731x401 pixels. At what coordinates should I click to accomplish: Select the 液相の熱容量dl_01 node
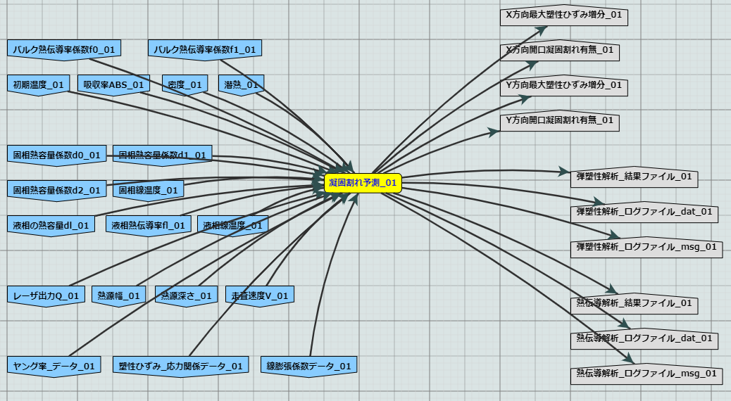[x=51, y=226]
